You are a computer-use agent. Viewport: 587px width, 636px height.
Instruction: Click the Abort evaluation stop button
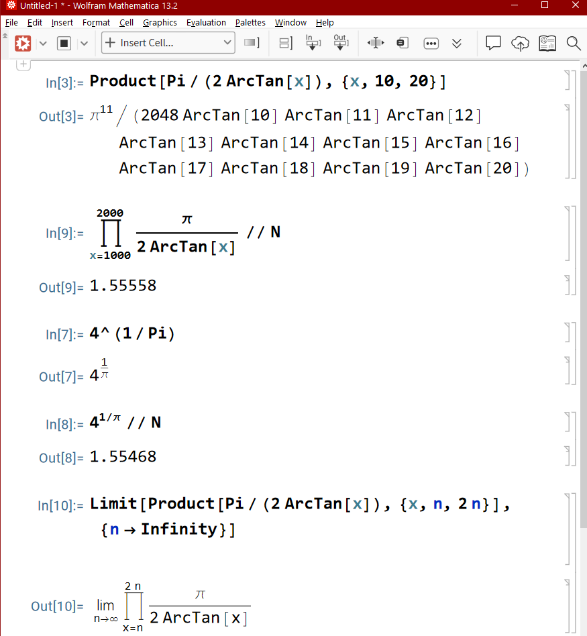click(x=64, y=43)
